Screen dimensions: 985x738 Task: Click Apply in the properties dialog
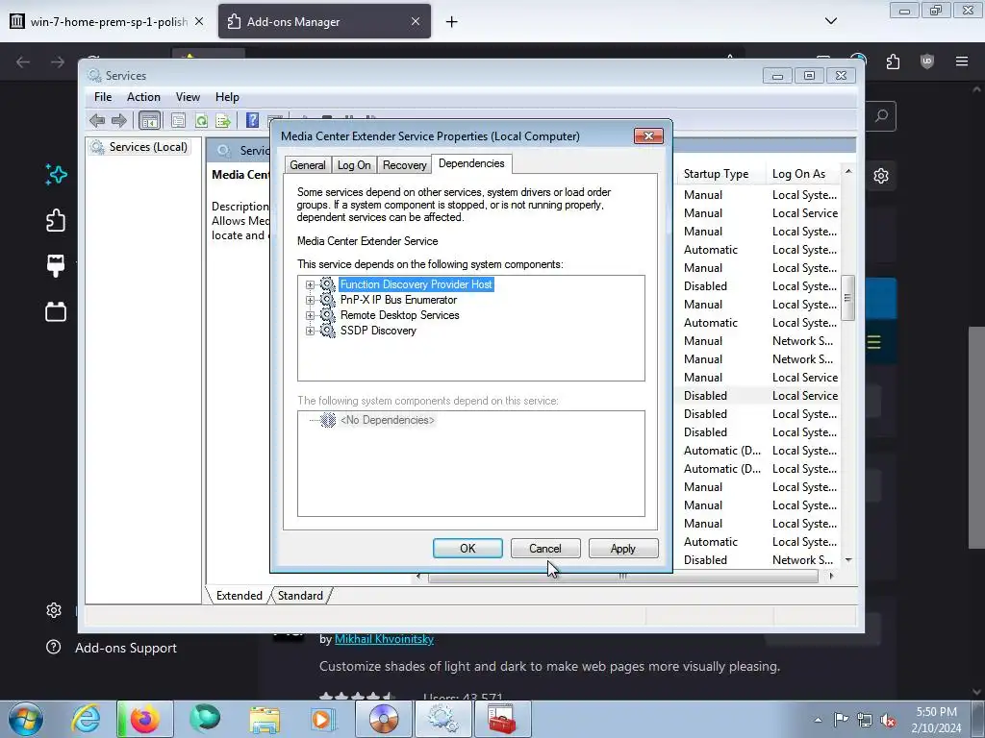(x=623, y=549)
